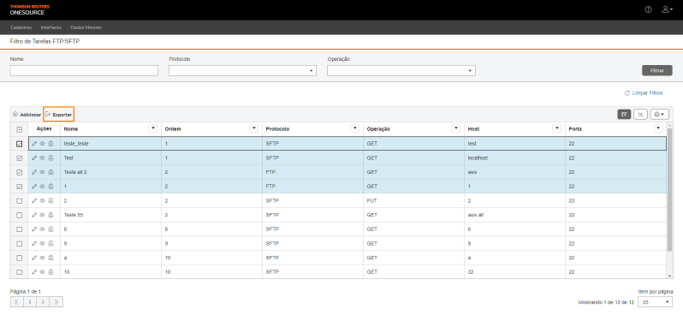Click the grouping lines icon above grid
Screen dimensions: 683x321
click(640, 114)
